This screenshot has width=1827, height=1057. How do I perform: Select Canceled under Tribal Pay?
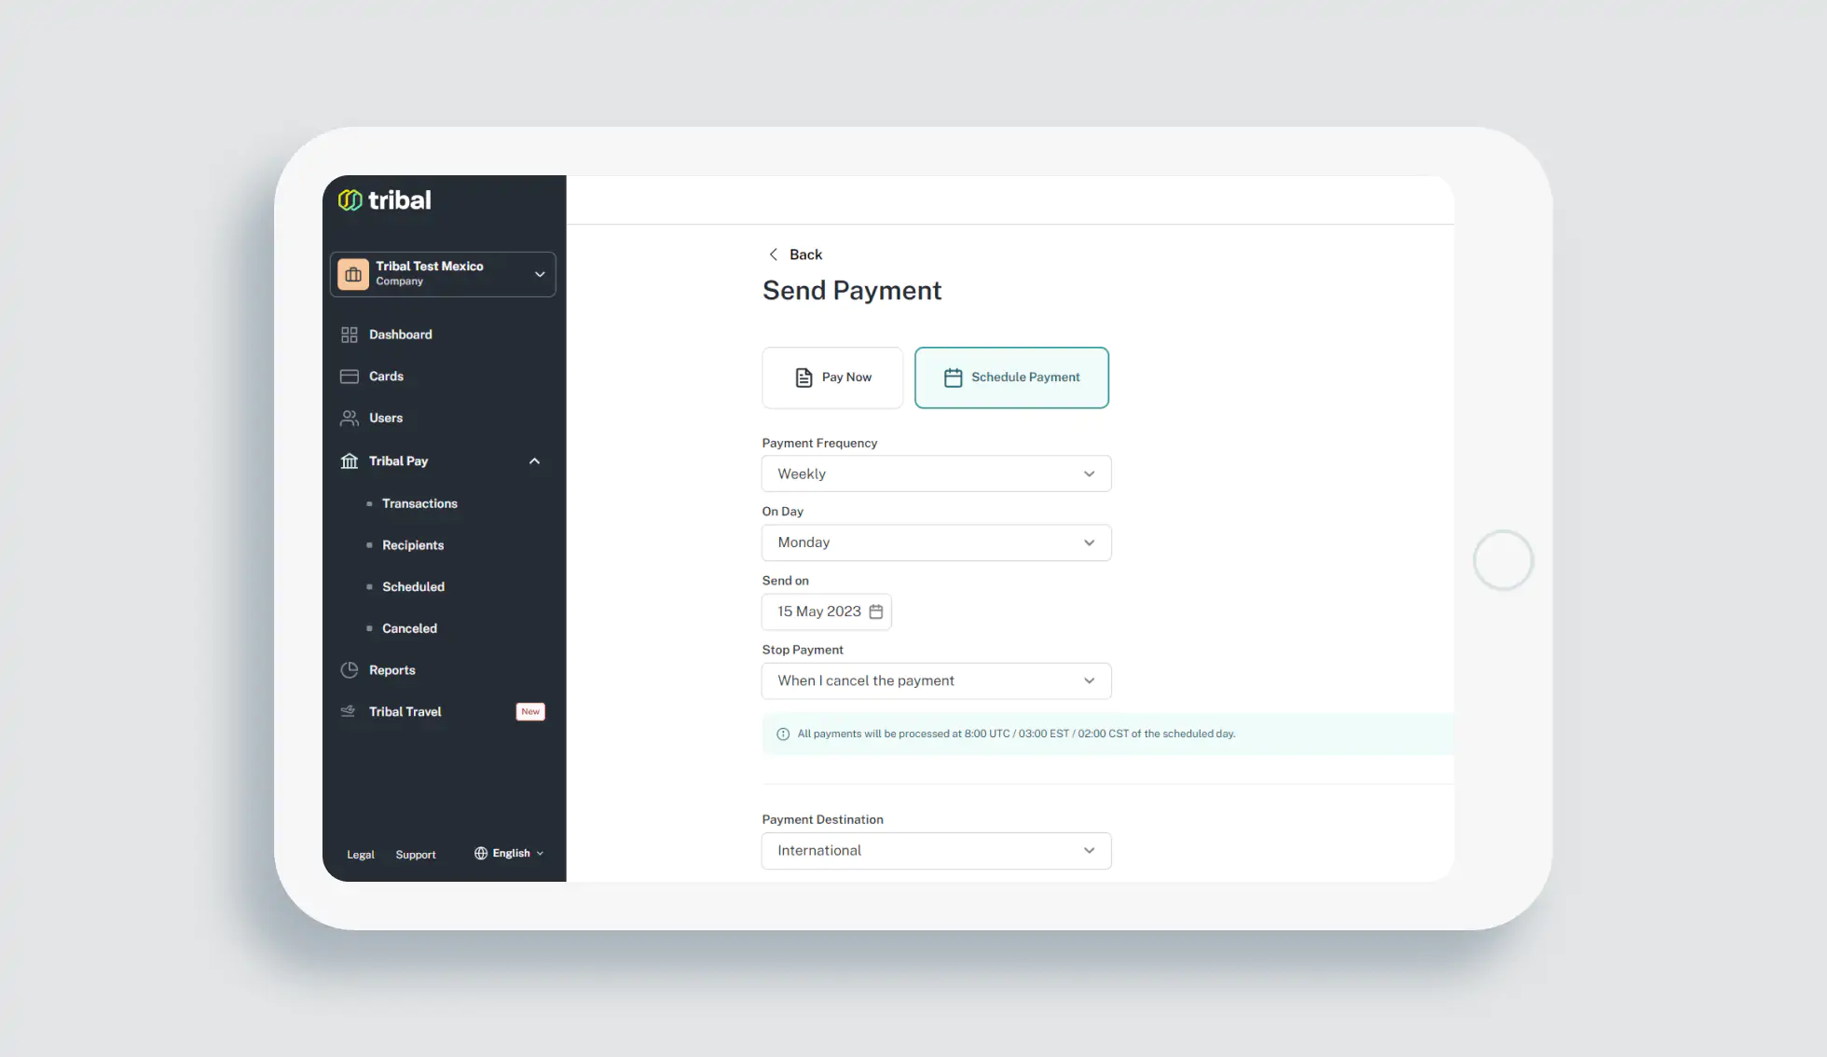pyautogui.click(x=409, y=628)
